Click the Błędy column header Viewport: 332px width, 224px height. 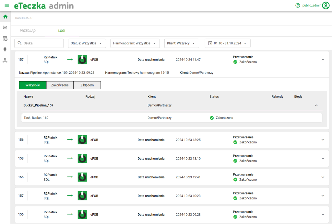point(298,96)
